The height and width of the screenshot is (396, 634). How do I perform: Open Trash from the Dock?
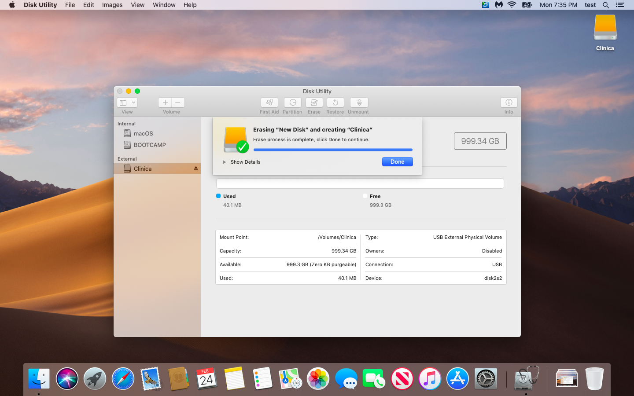pos(594,379)
